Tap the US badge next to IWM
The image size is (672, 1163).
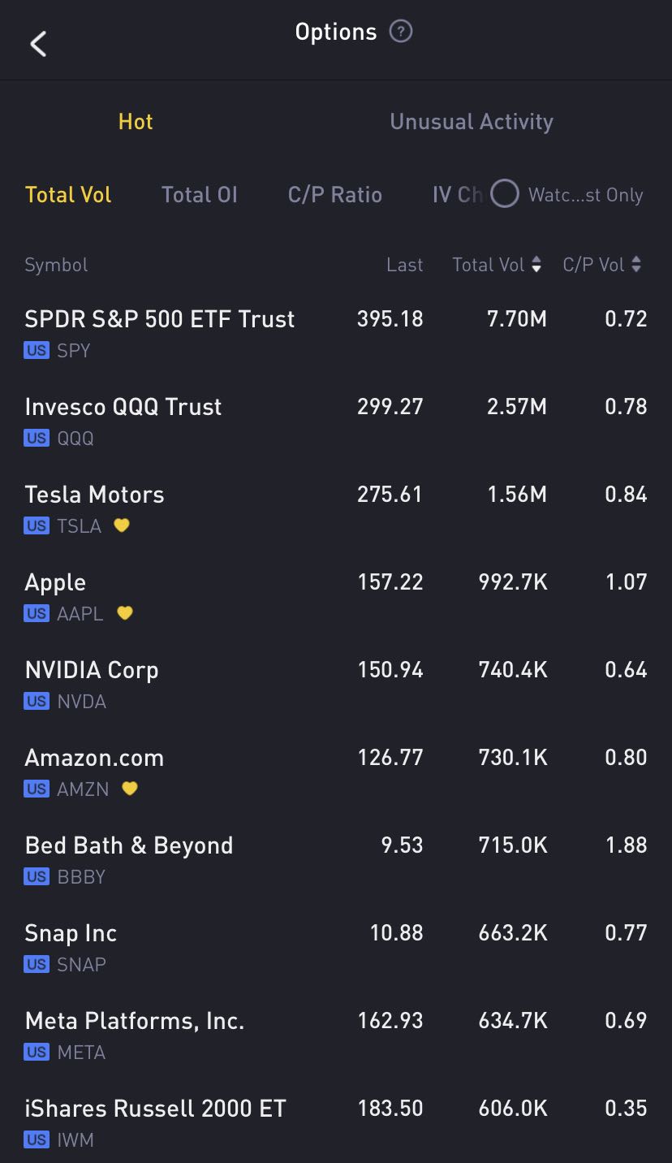[37, 1140]
